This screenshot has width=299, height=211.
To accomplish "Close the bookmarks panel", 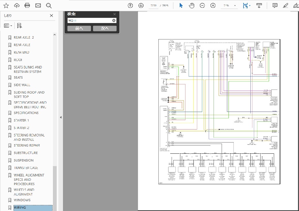I will (x=51, y=16).
